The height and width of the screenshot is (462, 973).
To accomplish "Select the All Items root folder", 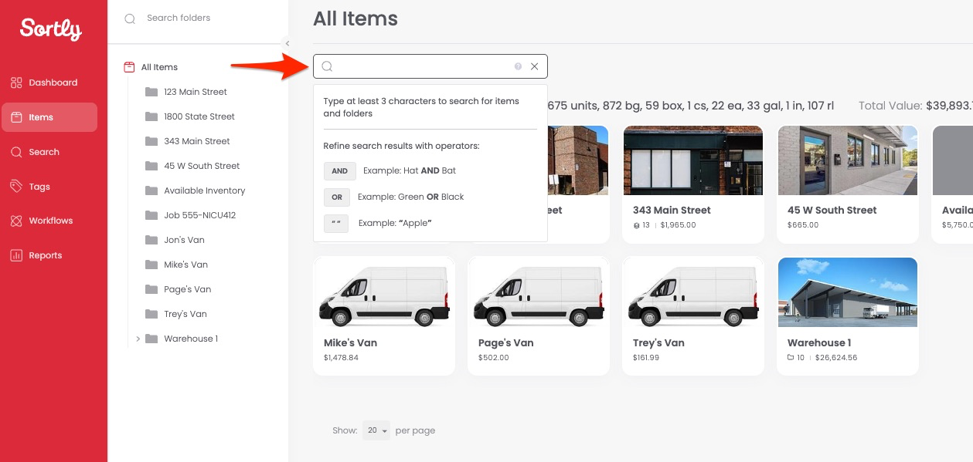I will [x=159, y=67].
